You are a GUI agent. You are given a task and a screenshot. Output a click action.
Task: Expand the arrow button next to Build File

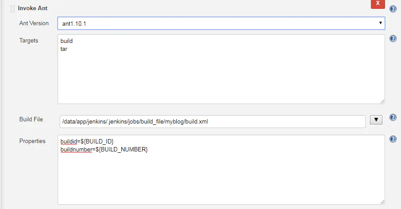[x=376, y=120]
